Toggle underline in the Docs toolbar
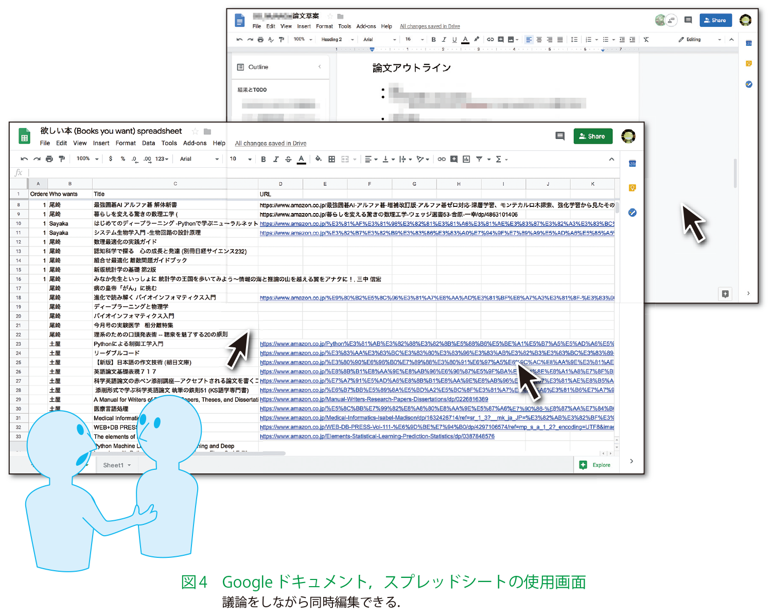The height and width of the screenshot is (616, 772). click(x=454, y=40)
